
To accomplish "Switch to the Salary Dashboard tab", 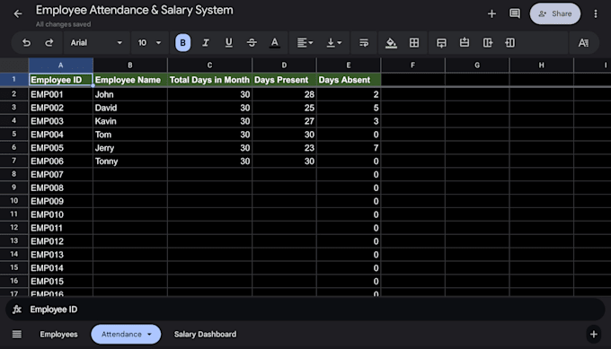I will 205,335.
